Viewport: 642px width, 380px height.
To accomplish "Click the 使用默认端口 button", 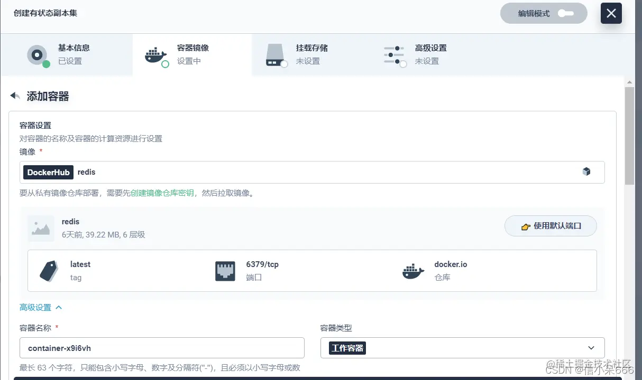I will 551,225.
